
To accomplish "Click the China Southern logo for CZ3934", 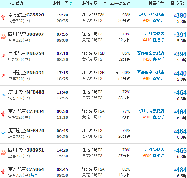I will pos(3,114).
